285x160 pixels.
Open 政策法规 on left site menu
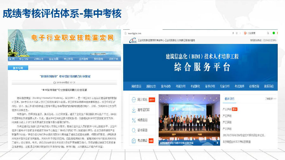click(x=39, y=59)
